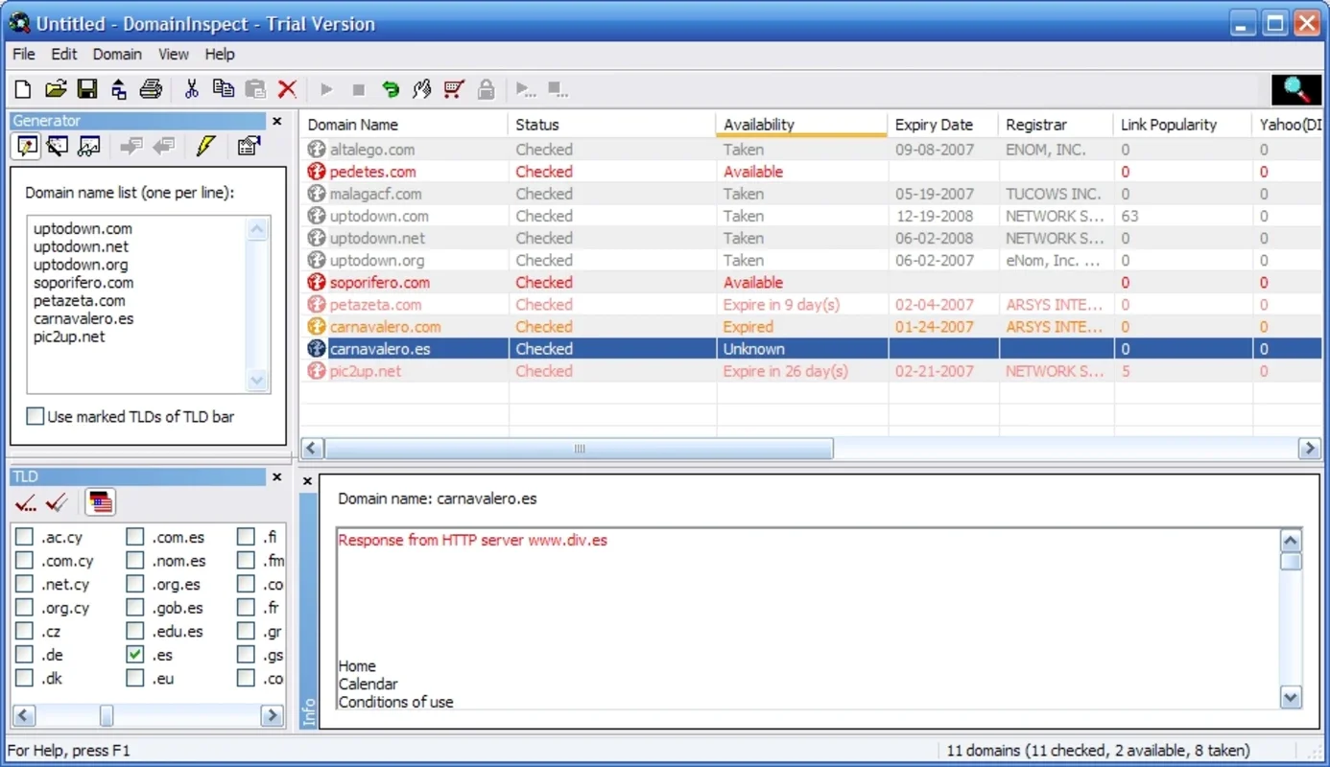
Task: Click the red X Delete icon
Action: [287, 90]
